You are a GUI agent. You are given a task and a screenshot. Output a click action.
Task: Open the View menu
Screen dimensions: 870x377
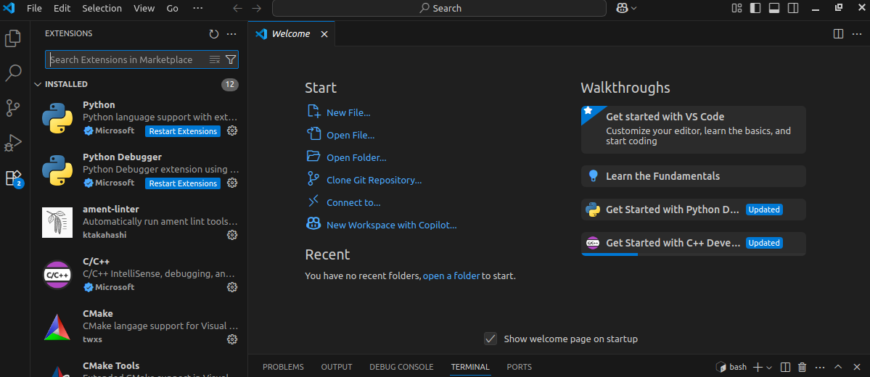(x=144, y=8)
